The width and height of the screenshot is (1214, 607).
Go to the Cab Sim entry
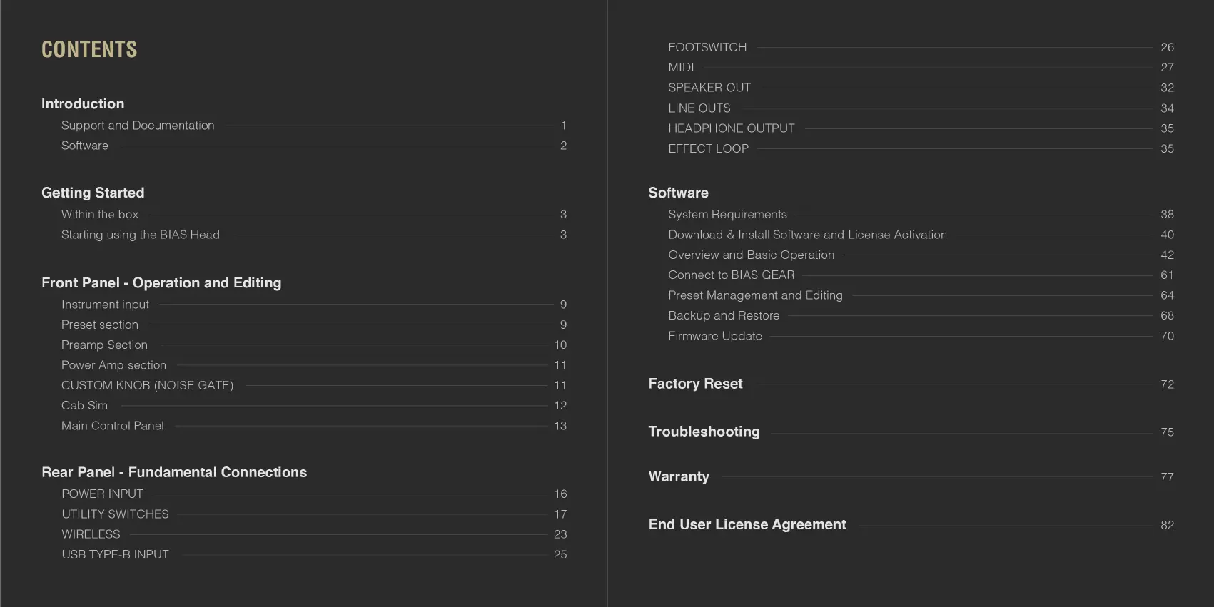[x=84, y=406]
